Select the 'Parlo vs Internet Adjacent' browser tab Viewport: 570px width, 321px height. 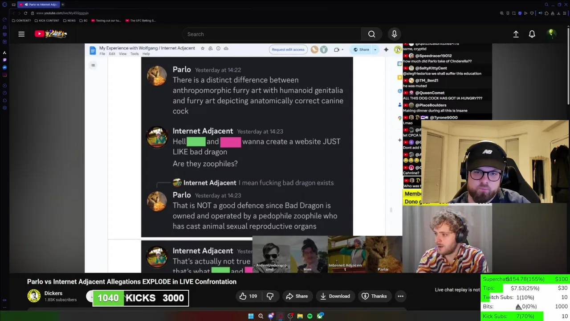(x=39, y=4)
